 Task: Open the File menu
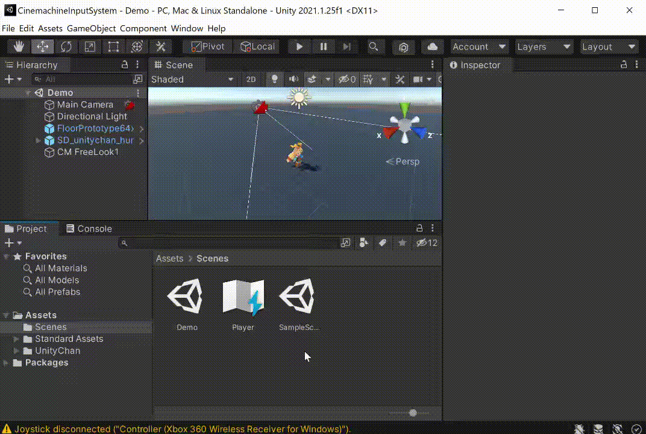8,28
